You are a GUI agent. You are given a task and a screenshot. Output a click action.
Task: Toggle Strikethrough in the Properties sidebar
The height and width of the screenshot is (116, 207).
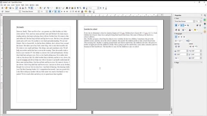coord(185,25)
